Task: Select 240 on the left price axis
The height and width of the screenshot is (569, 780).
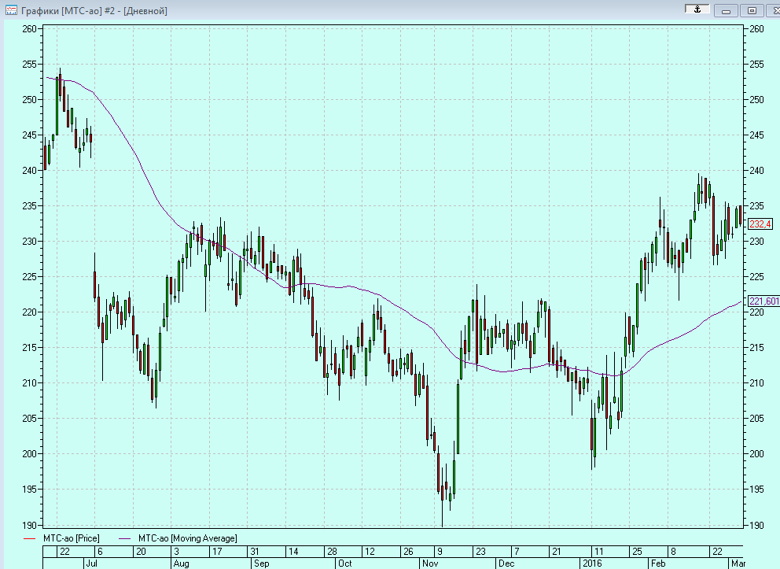Action: (29, 170)
